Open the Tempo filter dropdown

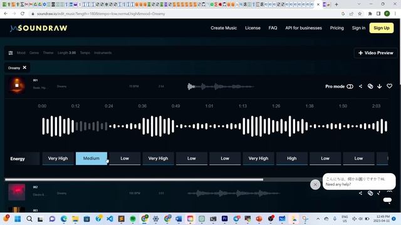point(85,52)
